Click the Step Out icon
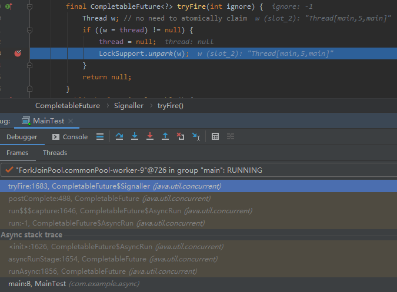This screenshot has width=397, height=292. [x=165, y=136]
